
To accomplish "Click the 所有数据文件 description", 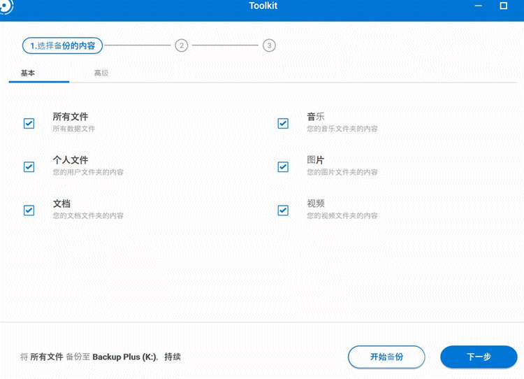I will point(74,129).
